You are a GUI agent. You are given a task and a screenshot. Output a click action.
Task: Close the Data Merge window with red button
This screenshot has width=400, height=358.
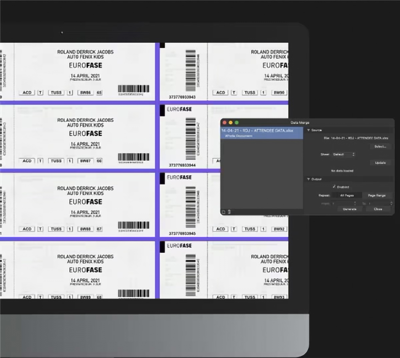coord(225,123)
